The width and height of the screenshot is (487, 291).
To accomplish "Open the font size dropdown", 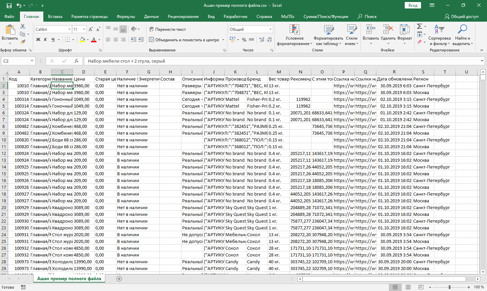I will tap(84, 29).
